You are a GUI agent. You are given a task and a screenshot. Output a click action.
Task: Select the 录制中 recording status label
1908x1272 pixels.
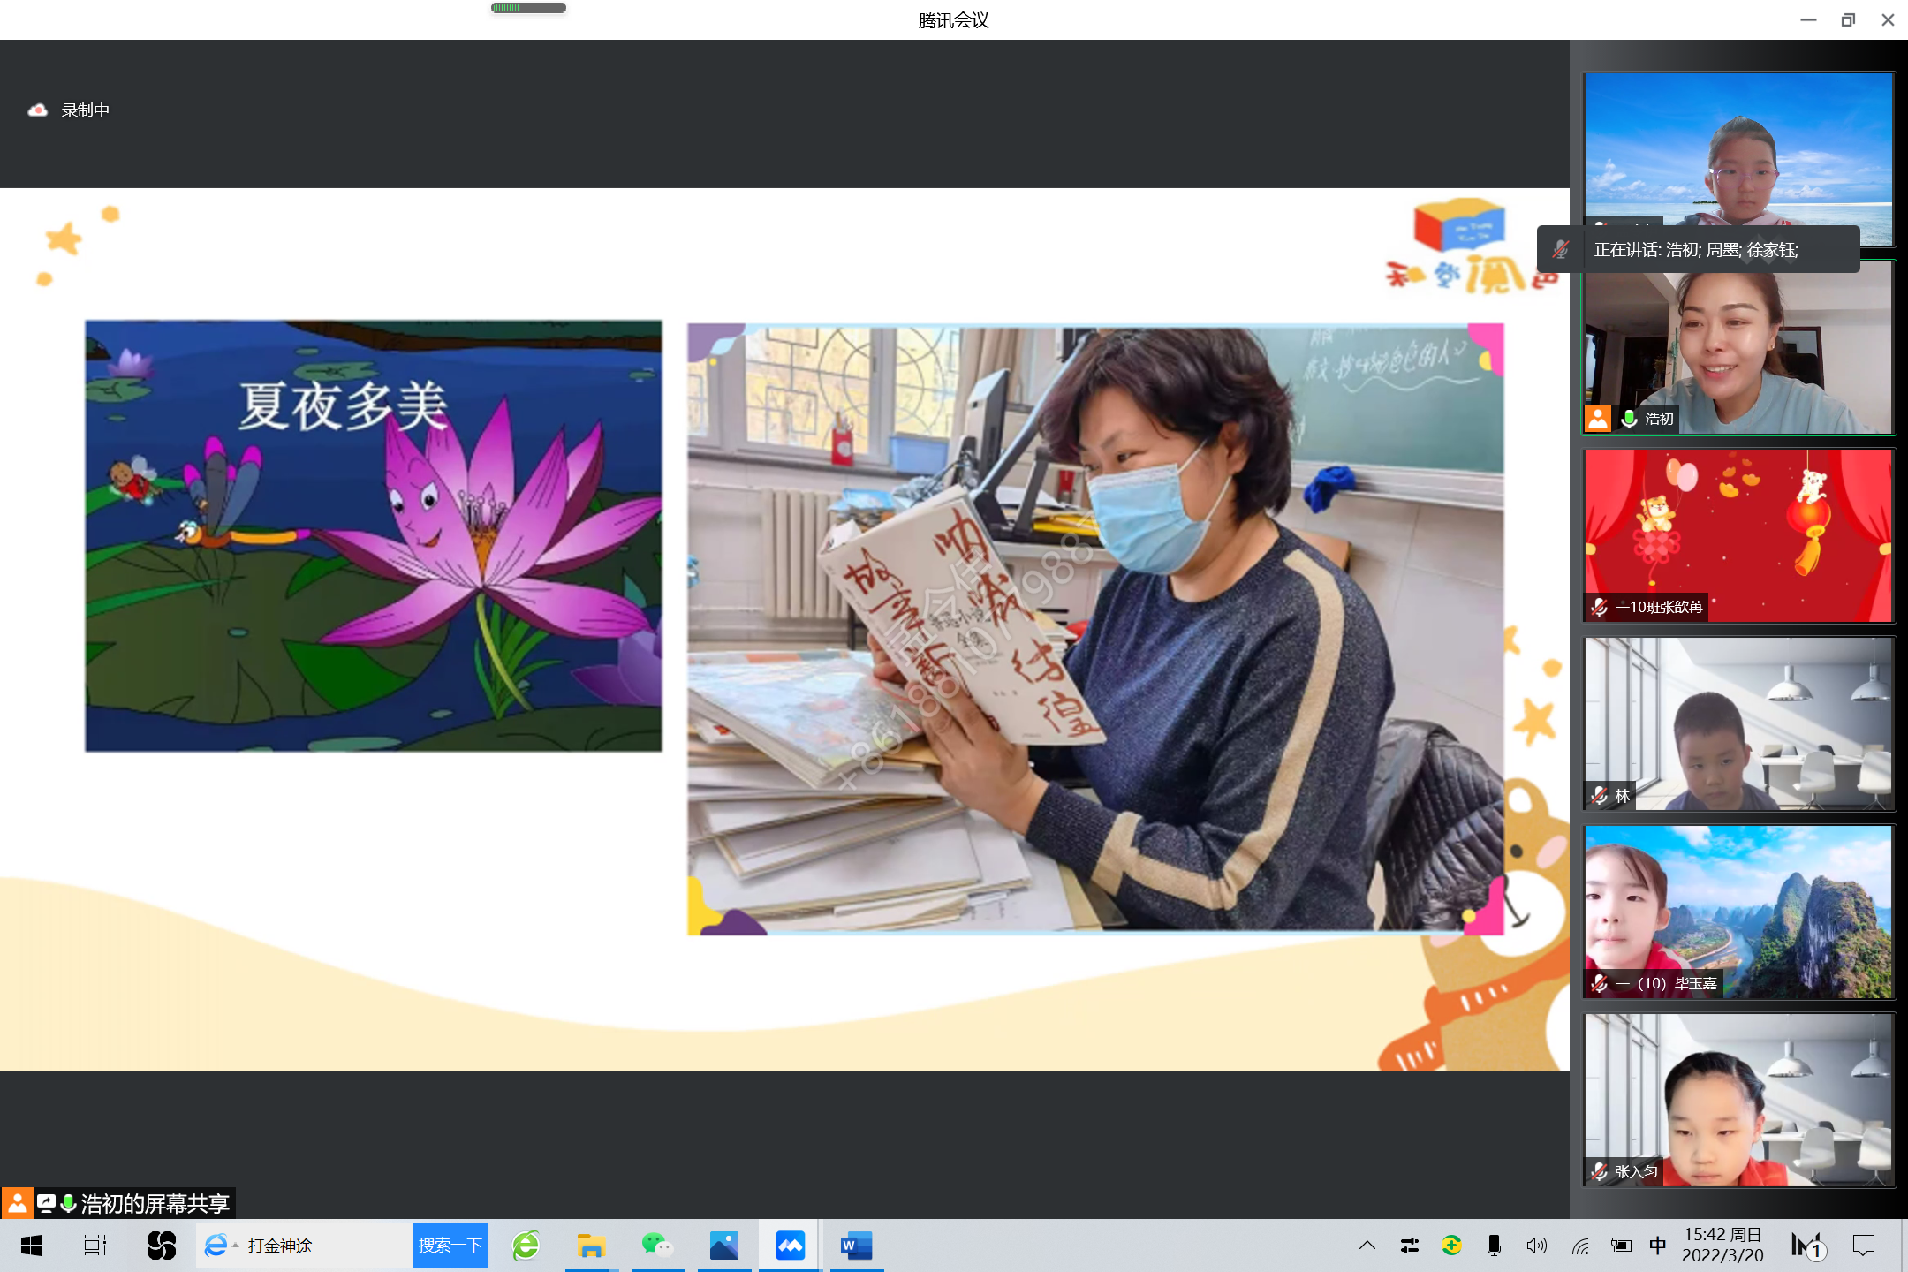(86, 110)
